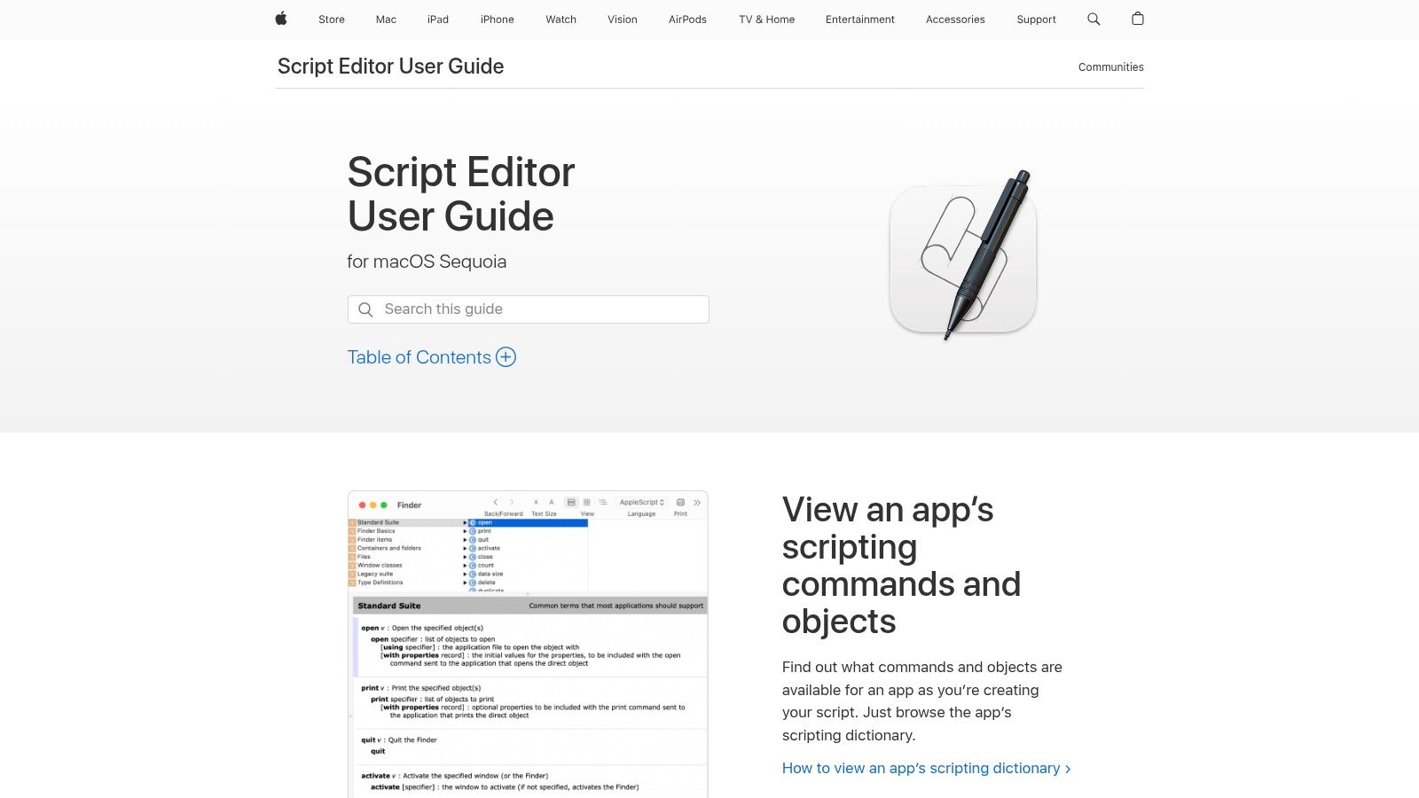Expand Table of Contents plus icon
1419x798 pixels.
[506, 357]
